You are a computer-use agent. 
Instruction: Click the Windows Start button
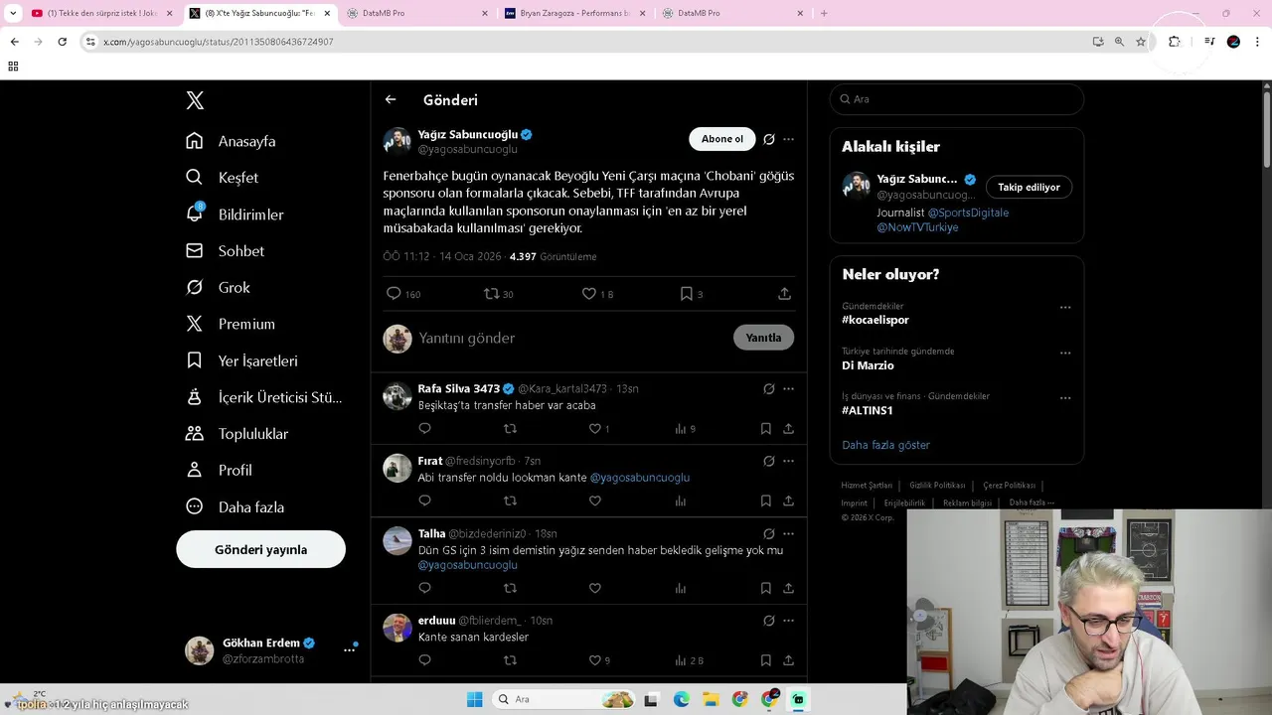(x=474, y=699)
